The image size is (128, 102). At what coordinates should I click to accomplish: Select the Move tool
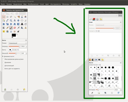click(x=18, y=20)
